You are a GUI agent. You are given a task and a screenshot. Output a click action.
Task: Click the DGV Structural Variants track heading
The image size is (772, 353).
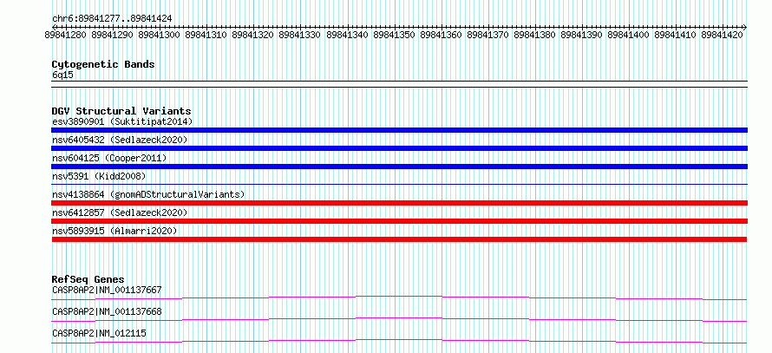click(121, 111)
